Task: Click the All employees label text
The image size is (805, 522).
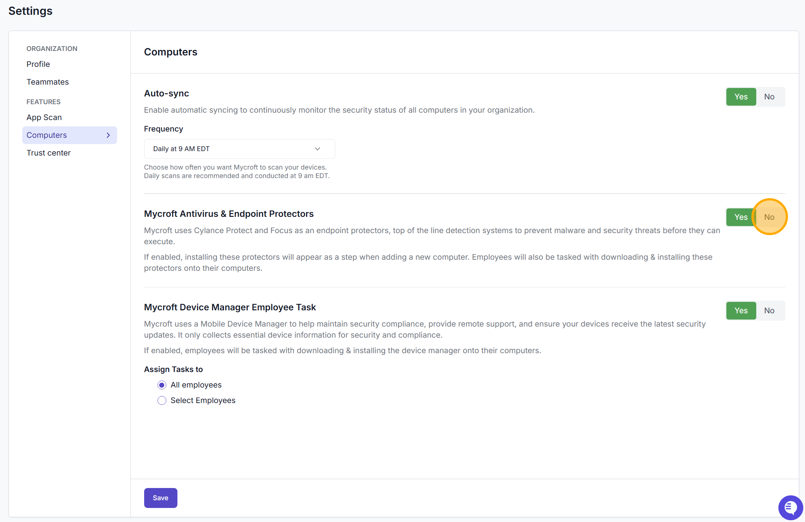Action: coord(196,385)
